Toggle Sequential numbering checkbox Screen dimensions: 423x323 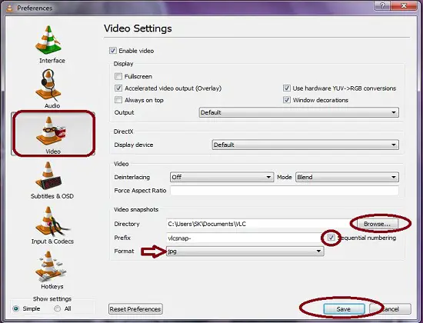tap(331, 238)
